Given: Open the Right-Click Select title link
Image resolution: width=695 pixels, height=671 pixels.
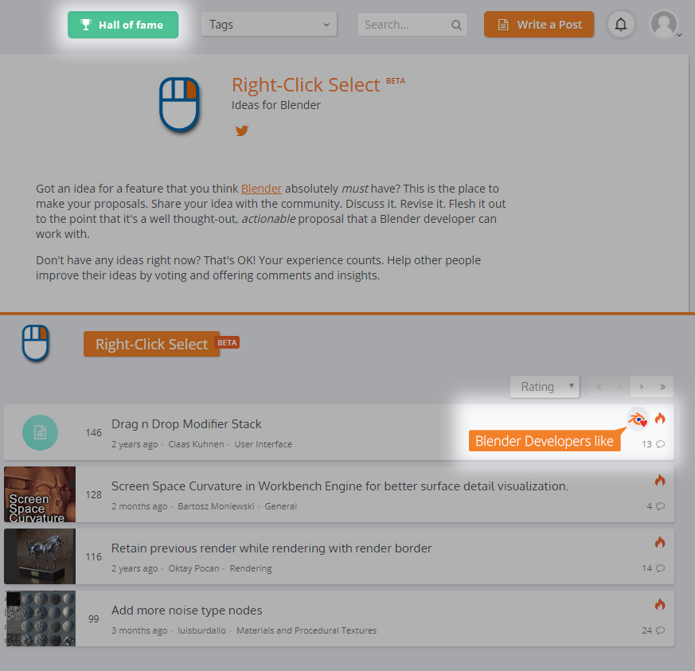Looking at the screenshot, I should (306, 84).
